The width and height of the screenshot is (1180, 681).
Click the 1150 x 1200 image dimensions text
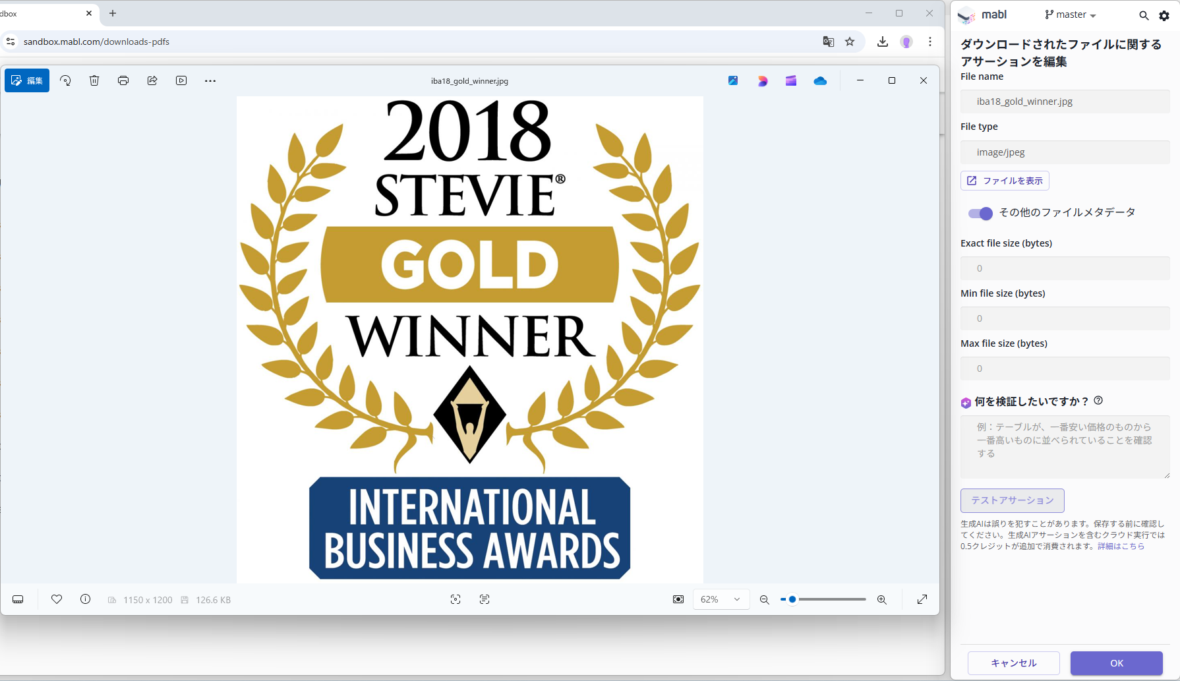pyautogui.click(x=148, y=600)
